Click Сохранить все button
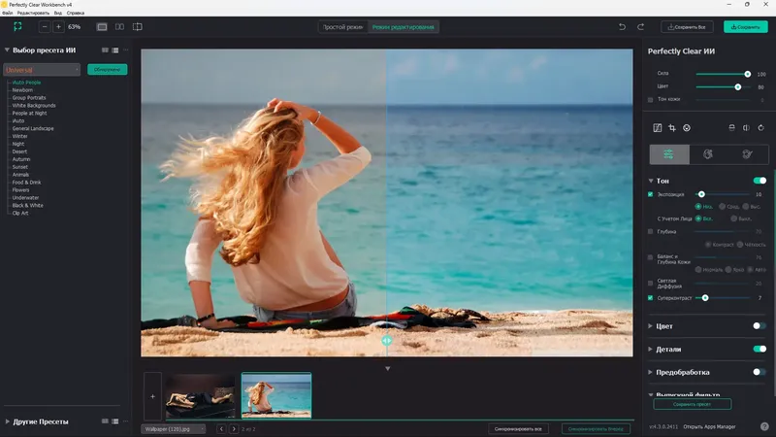776x437 pixels. (x=687, y=27)
